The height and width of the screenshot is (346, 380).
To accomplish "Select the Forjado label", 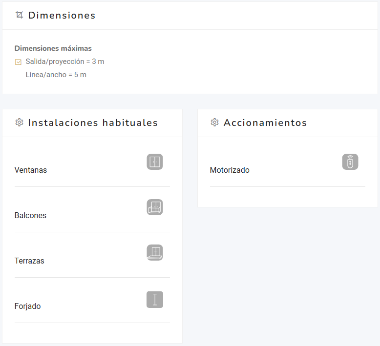I will [28, 306].
